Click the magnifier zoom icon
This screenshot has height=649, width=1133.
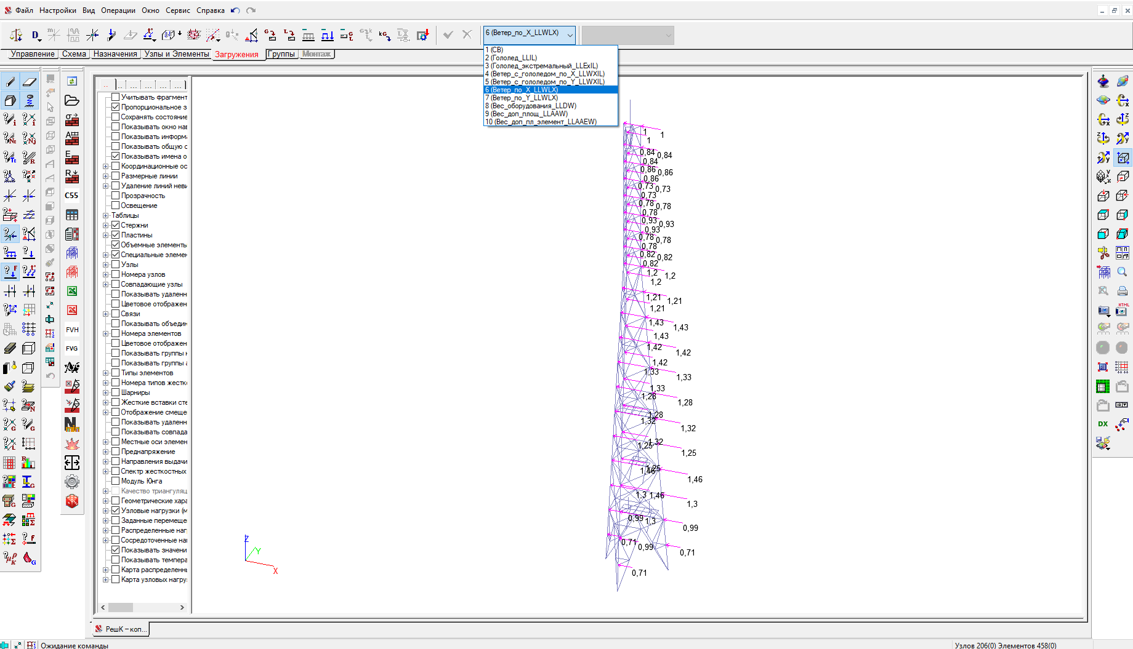click(x=1123, y=271)
